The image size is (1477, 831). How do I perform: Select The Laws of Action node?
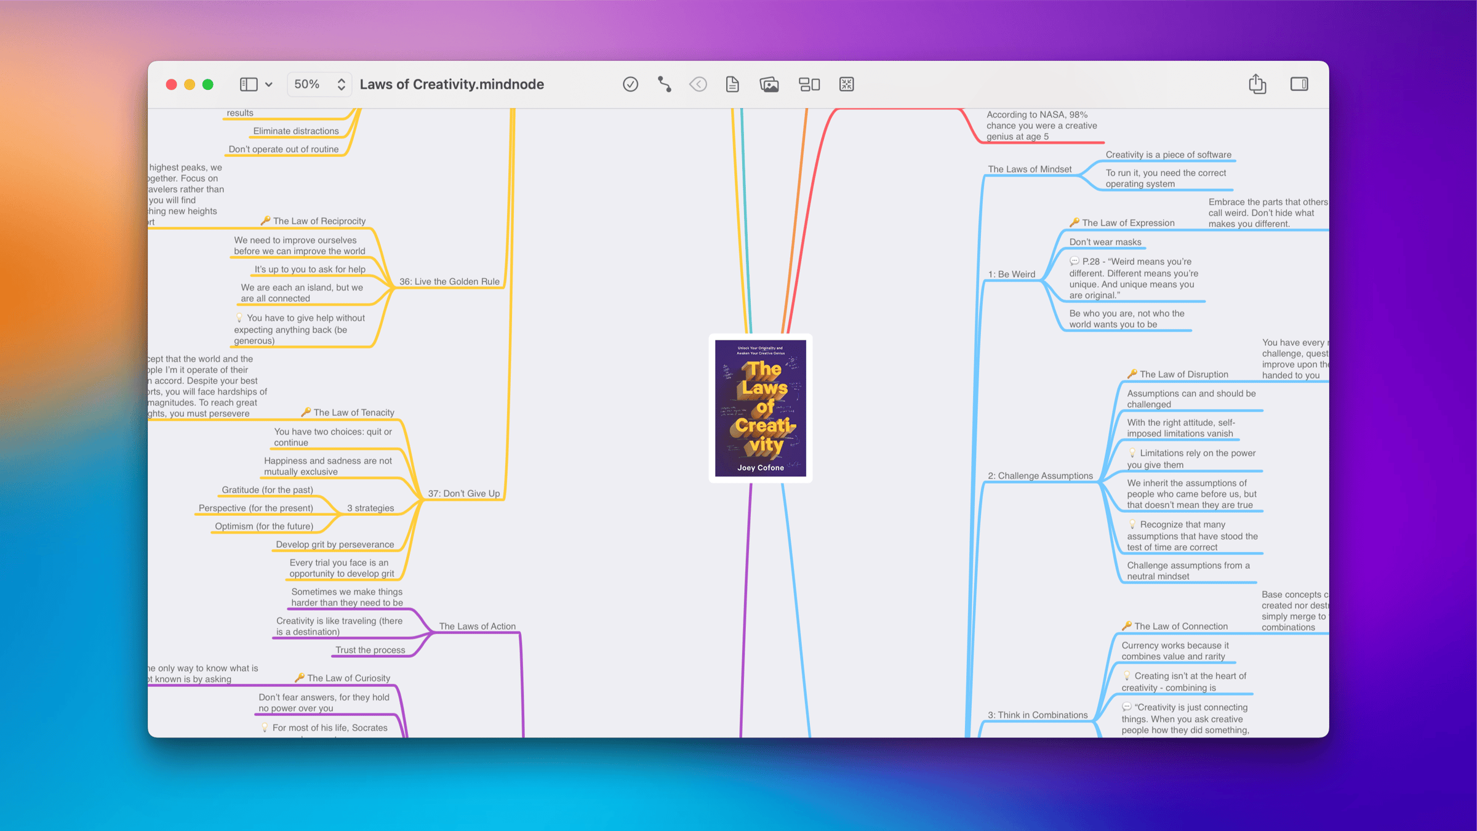[477, 626]
